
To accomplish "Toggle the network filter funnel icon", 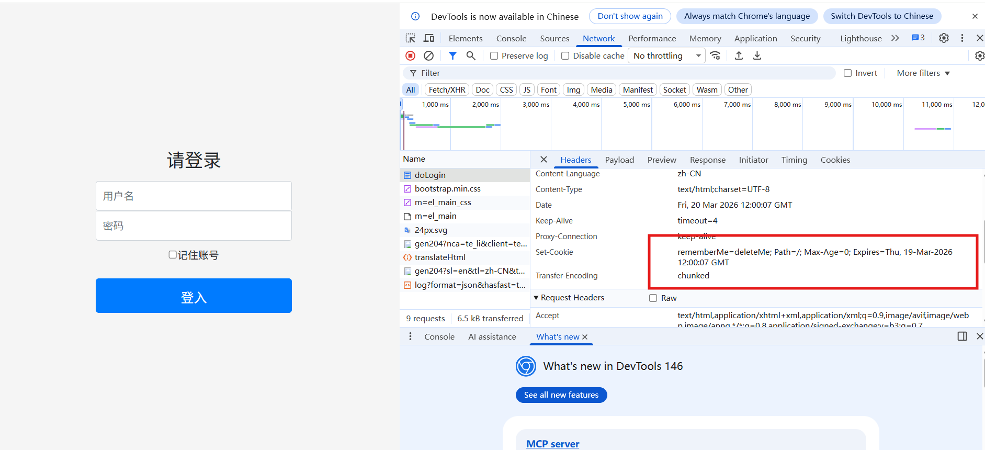I will [453, 55].
